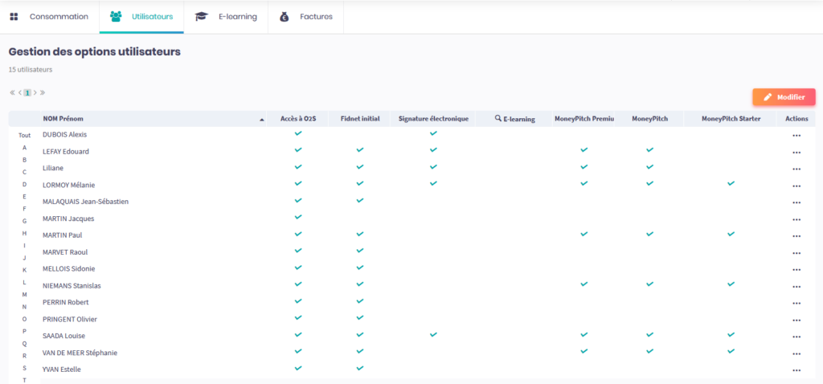Select the Tout alphabet filter
The width and height of the screenshot is (823, 384).
(x=24, y=136)
